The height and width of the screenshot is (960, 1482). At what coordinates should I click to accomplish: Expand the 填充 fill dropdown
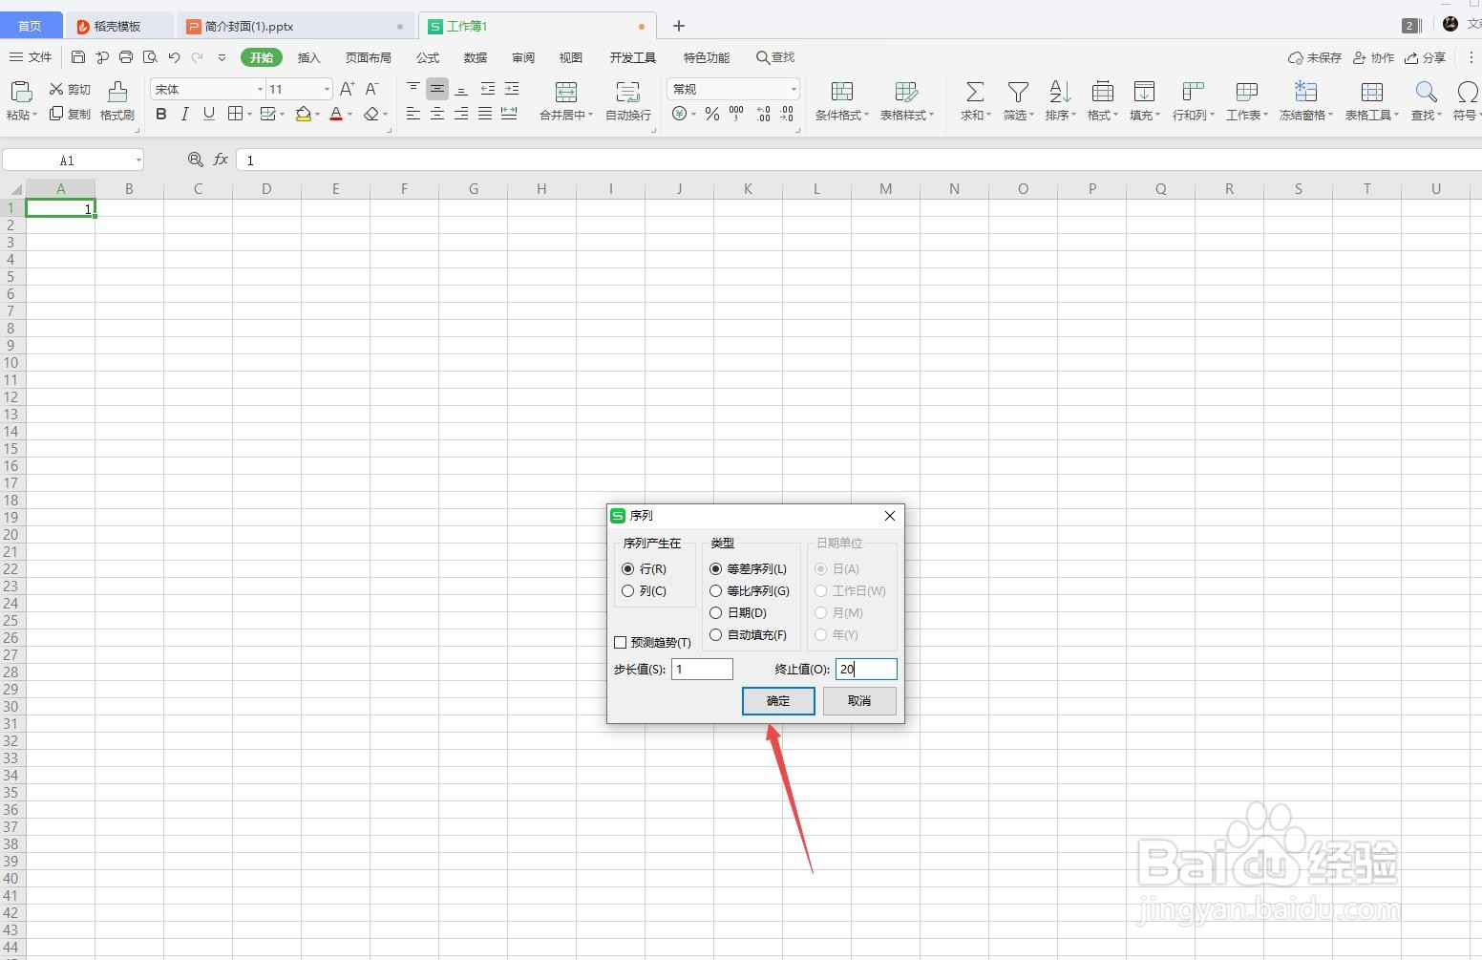coord(1157,116)
